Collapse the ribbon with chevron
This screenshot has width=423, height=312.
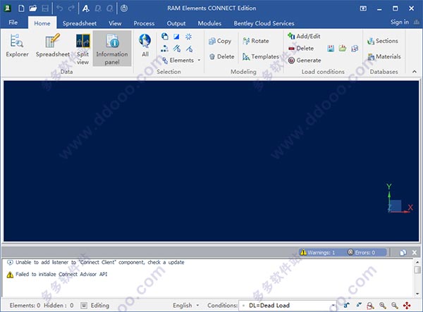pos(415,71)
